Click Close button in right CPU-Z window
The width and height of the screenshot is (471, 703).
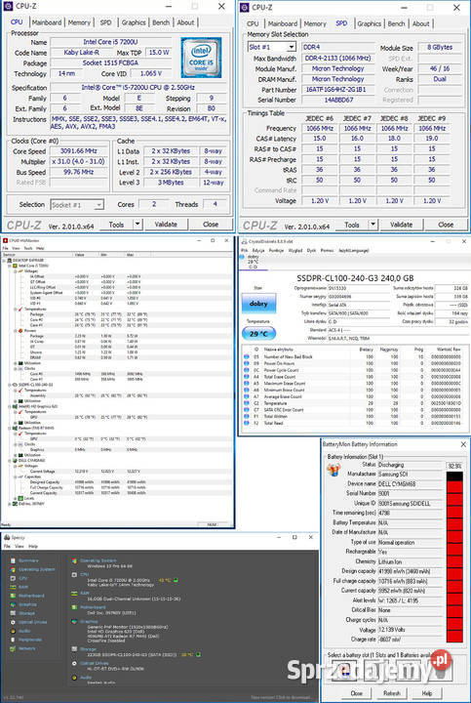pyautogui.click(x=446, y=225)
